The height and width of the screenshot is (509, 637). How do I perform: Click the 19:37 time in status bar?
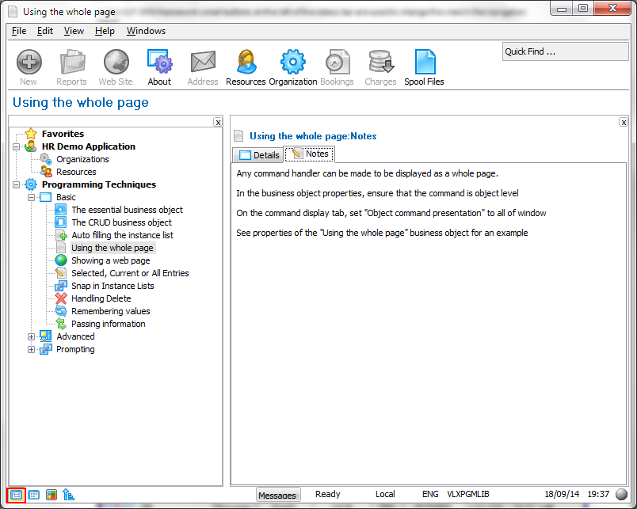pyautogui.click(x=598, y=494)
